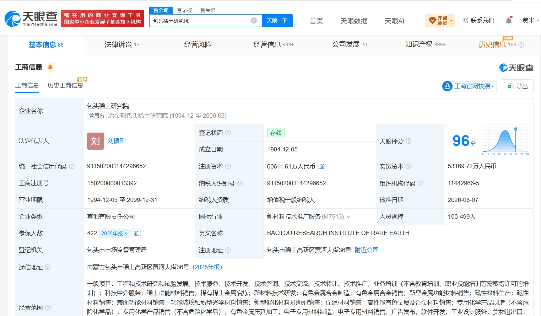This screenshot has width=541, height=316.
Task: Click the phone icon in 联系我们
Action: [465, 21]
